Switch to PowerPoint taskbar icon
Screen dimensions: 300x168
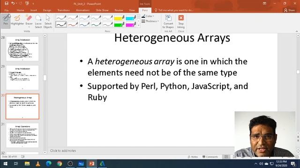coord(92,164)
